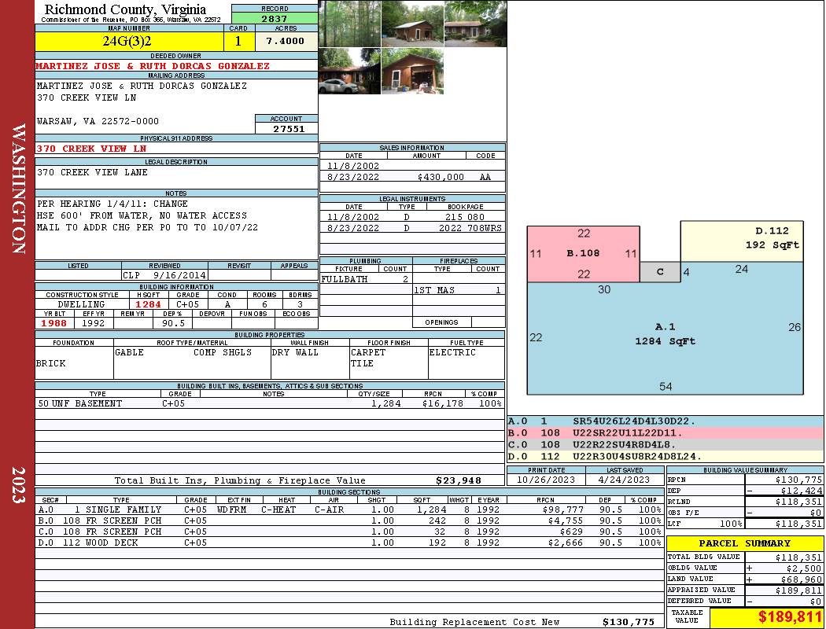Click sketch code U22R30U4SU8R24D8L24.
The image size is (826, 629).
[x=637, y=456]
